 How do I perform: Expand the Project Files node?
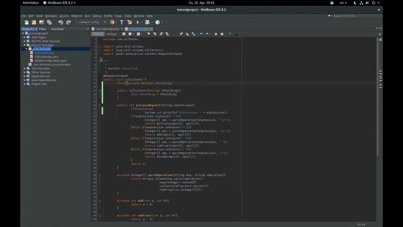[x=25, y=84]
